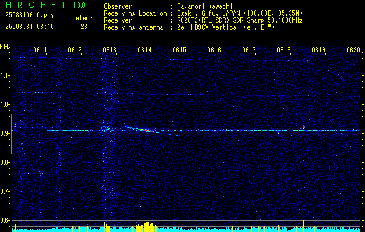Click the meteor label
This screenshot has height=232, width=365.
pos(82,18)
